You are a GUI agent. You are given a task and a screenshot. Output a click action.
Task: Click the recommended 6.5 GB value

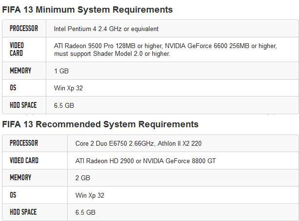click(x=85, y=212)
